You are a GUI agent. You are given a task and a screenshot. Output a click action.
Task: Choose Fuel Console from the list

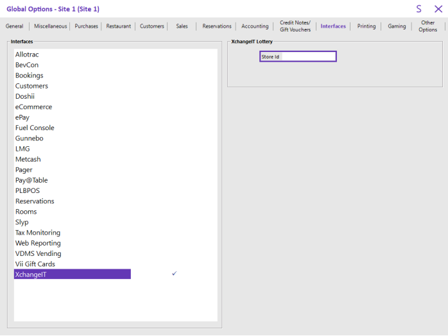point(35,128)
